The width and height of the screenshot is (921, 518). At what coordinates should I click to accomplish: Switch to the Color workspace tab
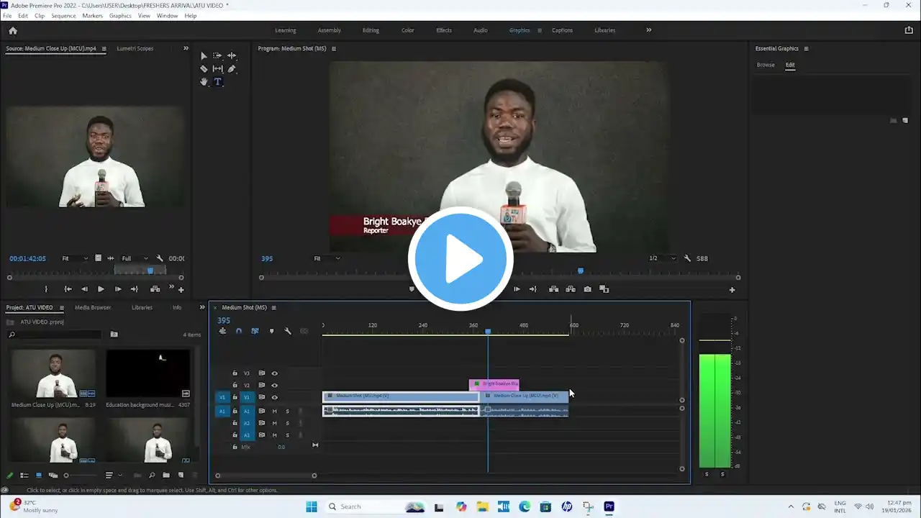(407, 30)
